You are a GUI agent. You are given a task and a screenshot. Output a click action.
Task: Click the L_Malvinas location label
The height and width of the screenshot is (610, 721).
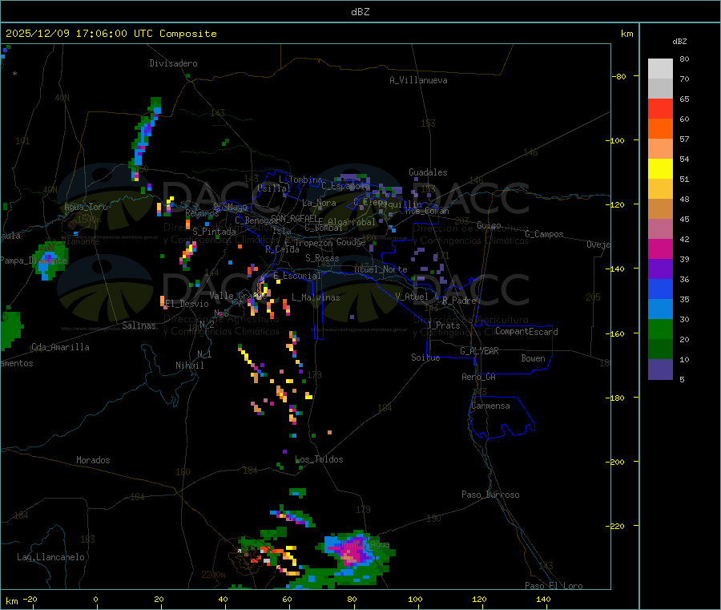316,297
